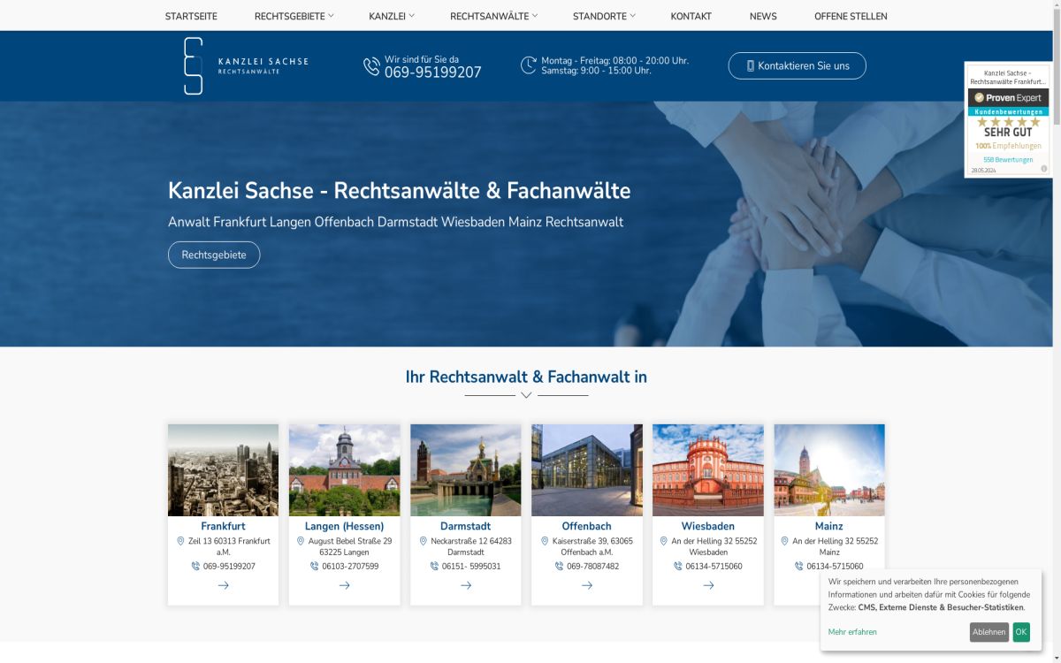Viewport: 1061px width, 663px height.
Task: Open the NEWS menu item
Action: pyautogui.click(x=763, y=15)
